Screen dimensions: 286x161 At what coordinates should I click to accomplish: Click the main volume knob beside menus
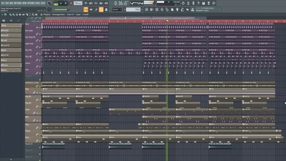[49, 3]
